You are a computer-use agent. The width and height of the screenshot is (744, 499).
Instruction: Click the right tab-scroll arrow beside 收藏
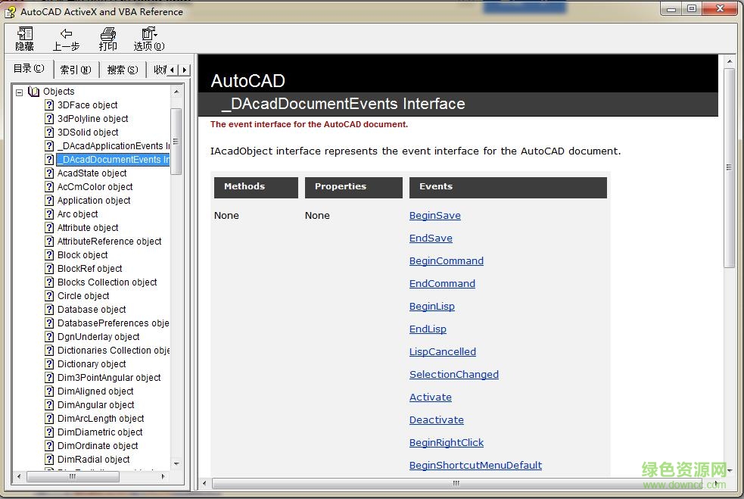(x=184, y=69)
